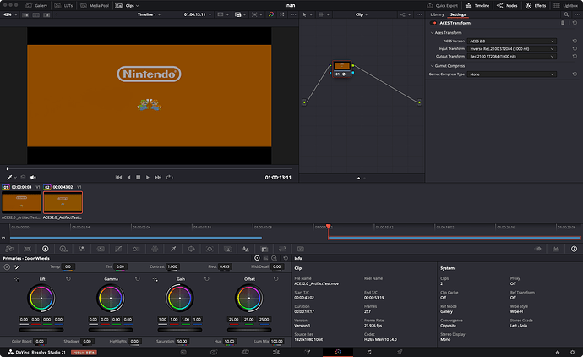
Task: Open the Gamut Compress Type dropdown
Action: 512,74
